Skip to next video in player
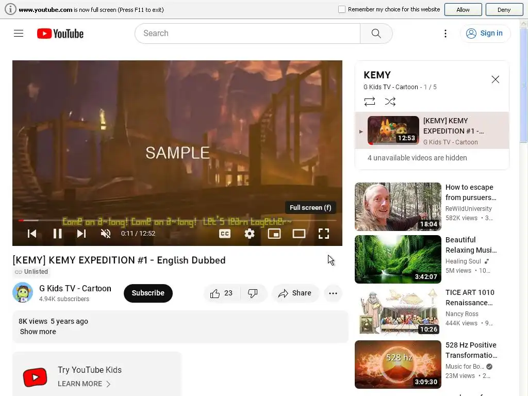The width and height of the screenshot is (528, 396). click(x=81, y=234)
